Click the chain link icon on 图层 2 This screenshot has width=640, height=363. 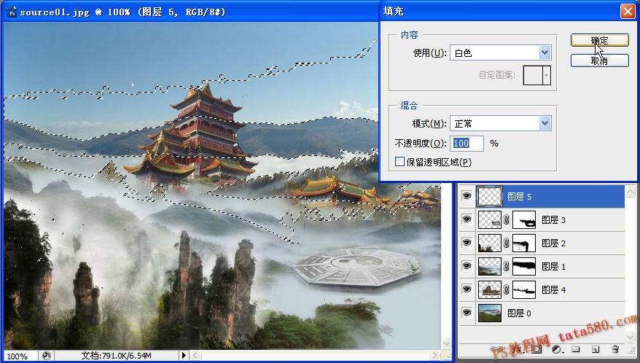click(507, 243)
